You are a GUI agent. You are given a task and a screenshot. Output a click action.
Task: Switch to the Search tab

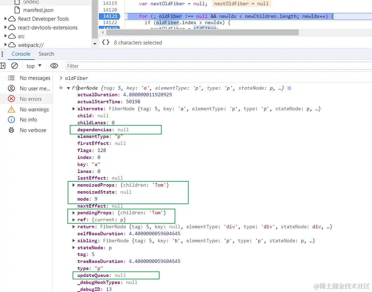click(x=46, y=54)
